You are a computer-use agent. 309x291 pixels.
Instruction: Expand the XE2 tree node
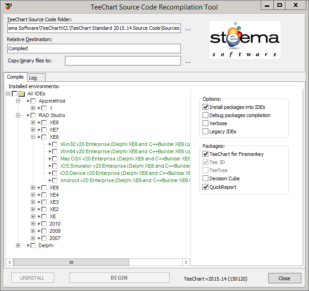pos(33,209)
